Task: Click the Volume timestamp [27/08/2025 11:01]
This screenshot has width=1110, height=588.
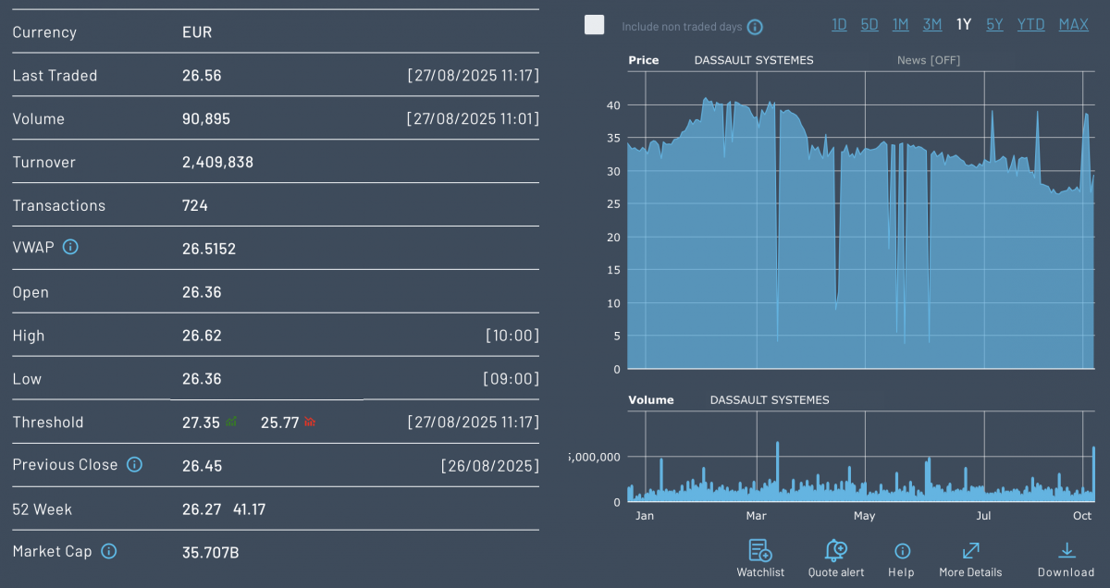Action: (x=474, y=119)
